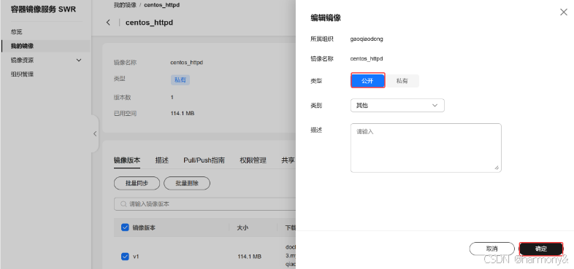Collapse the sidebar with the side chevron handle
This screenshot has width=574, height=269.
coord(95,133)
